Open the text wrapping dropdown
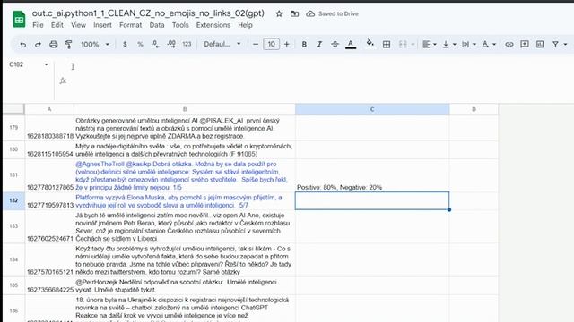Viewport: 574px width, 322px height. [x=468, y=45]
